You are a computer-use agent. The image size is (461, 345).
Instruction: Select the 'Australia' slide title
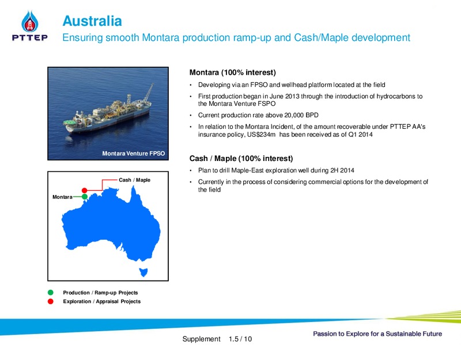coord(92,21)
